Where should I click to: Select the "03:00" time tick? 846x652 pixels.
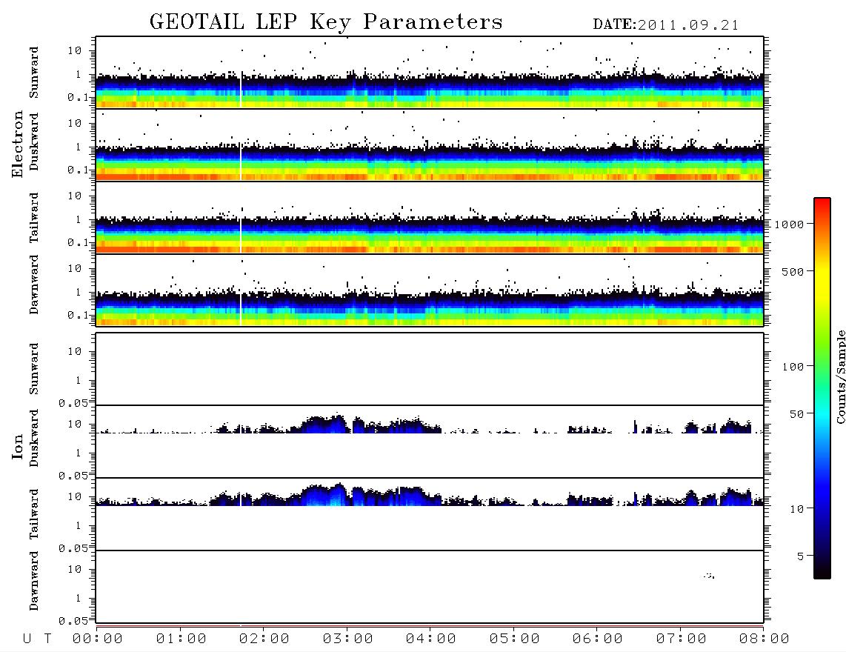coord(348,639)
